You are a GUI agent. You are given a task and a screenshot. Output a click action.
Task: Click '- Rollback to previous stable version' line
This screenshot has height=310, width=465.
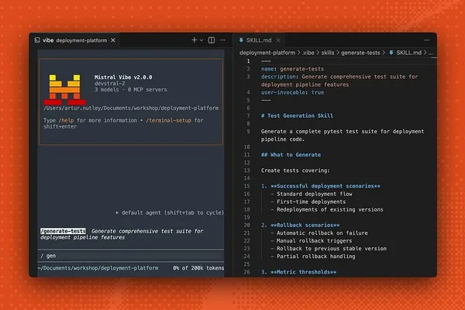(x=329, y=249)
